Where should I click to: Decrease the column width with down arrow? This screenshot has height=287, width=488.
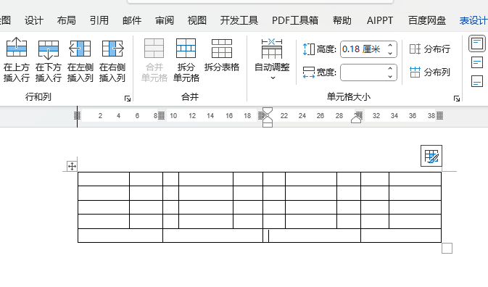coord(390,77)
